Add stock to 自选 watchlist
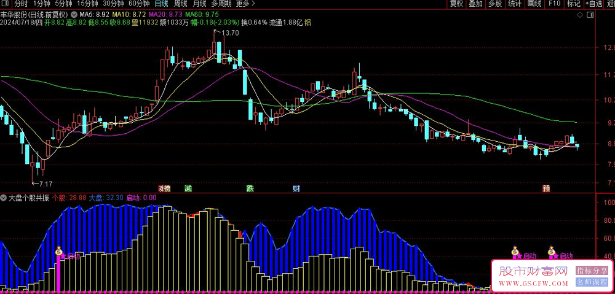 coord(593,4)
